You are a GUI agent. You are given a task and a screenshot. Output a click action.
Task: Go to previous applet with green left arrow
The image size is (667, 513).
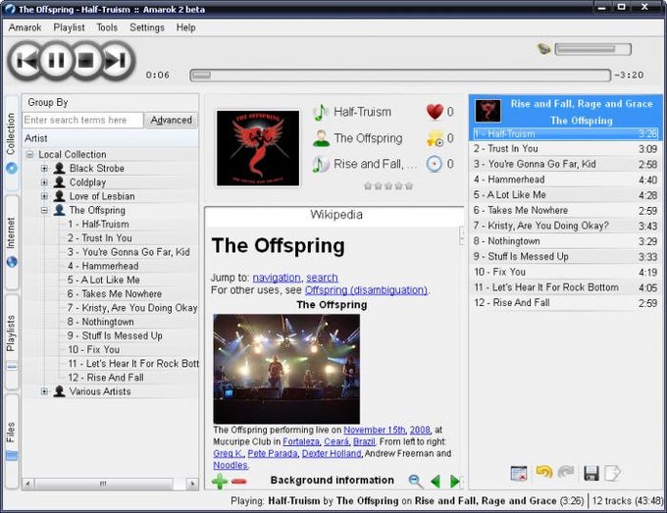pyautogui.click(x=436, y=481)
